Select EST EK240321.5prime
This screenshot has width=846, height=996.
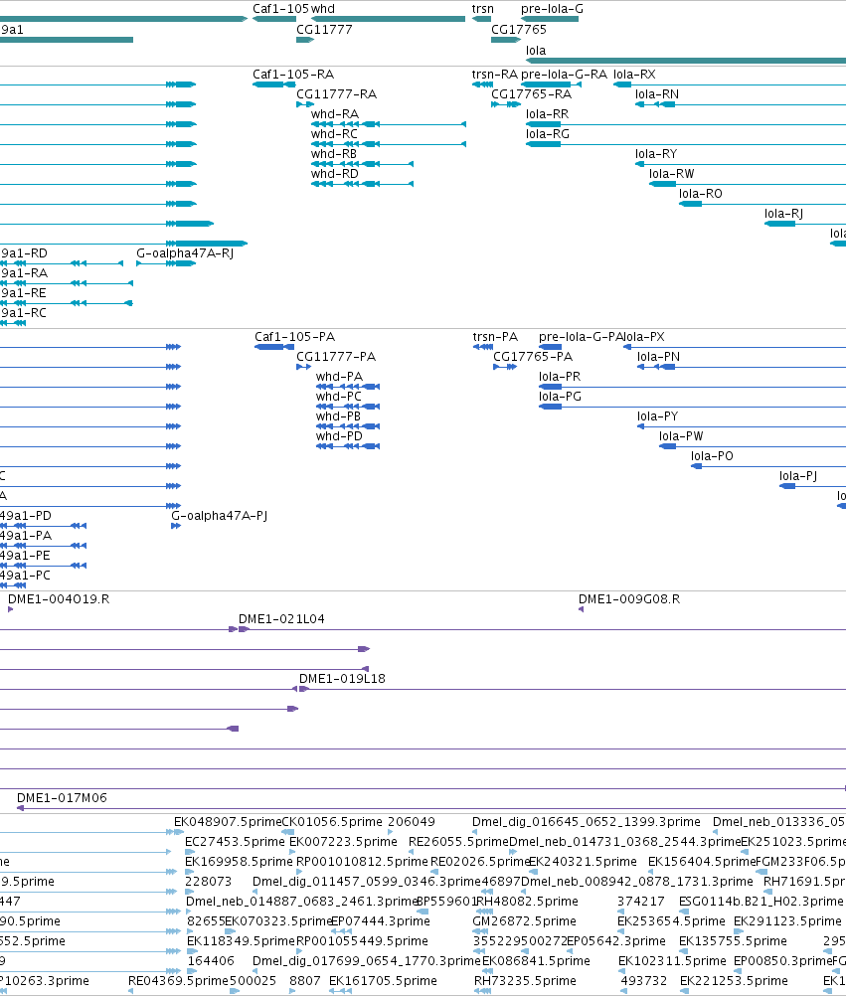(583, 862)
